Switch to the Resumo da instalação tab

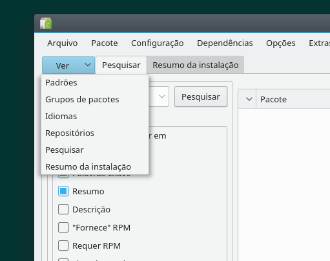(x=196, y=65)
